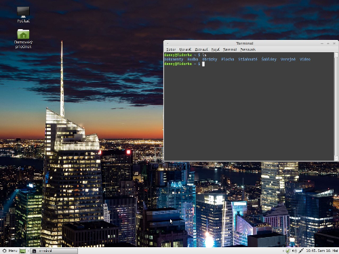Image resolution: width=339 pixels, height=254 pixels.
Task: Click the Dokumenty entry in the ls output
Action: [x=174, y=60]
